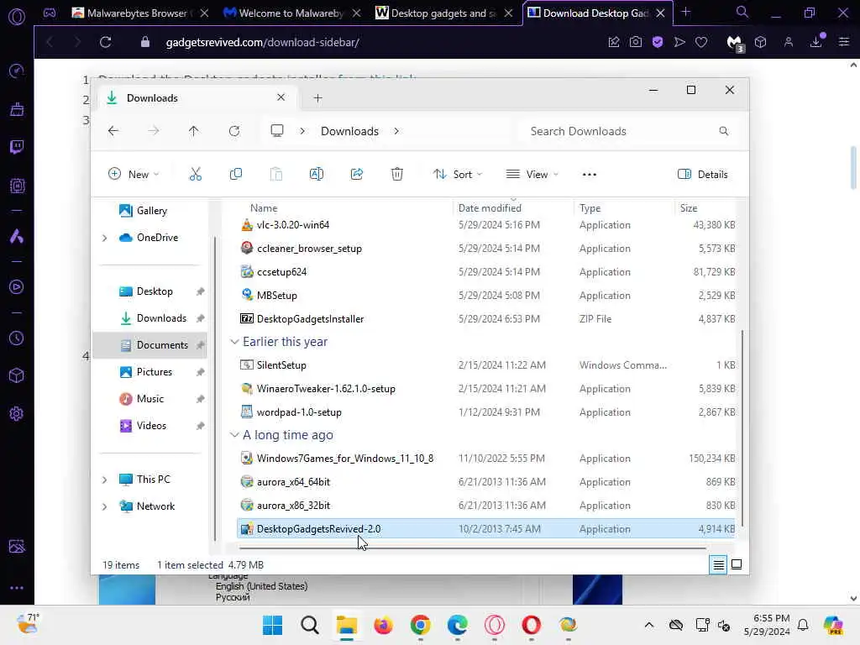Click the Share icon in File Explorer toolbar

coord(356,175)
